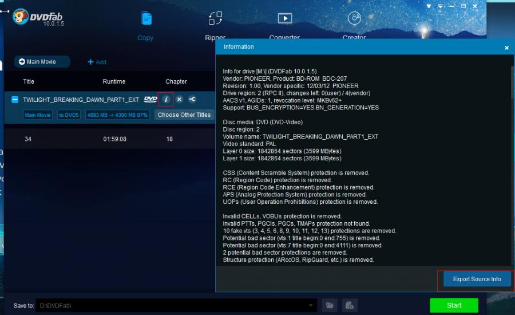The width and height of the screenshot is (515, 315).
Task: Click the Structure protection removed line
Action: 298,259
